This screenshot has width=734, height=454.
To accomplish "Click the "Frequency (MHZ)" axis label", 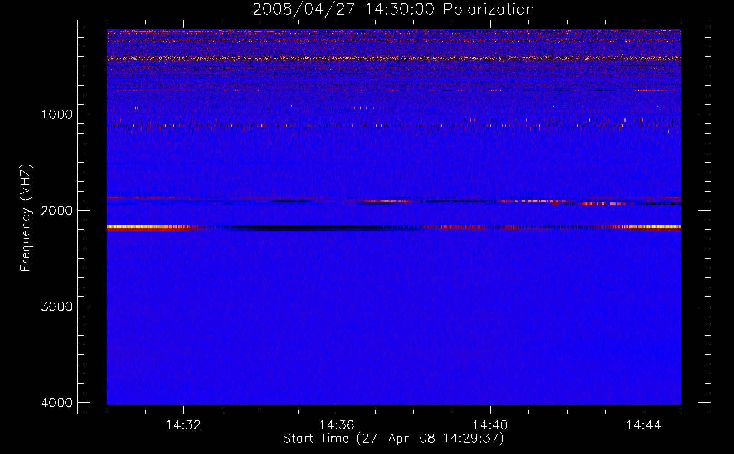I will 26,218.
